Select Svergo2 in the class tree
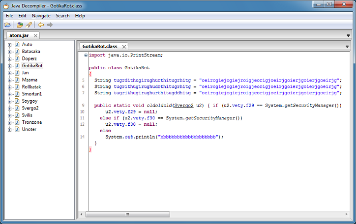 click(30, 108)
